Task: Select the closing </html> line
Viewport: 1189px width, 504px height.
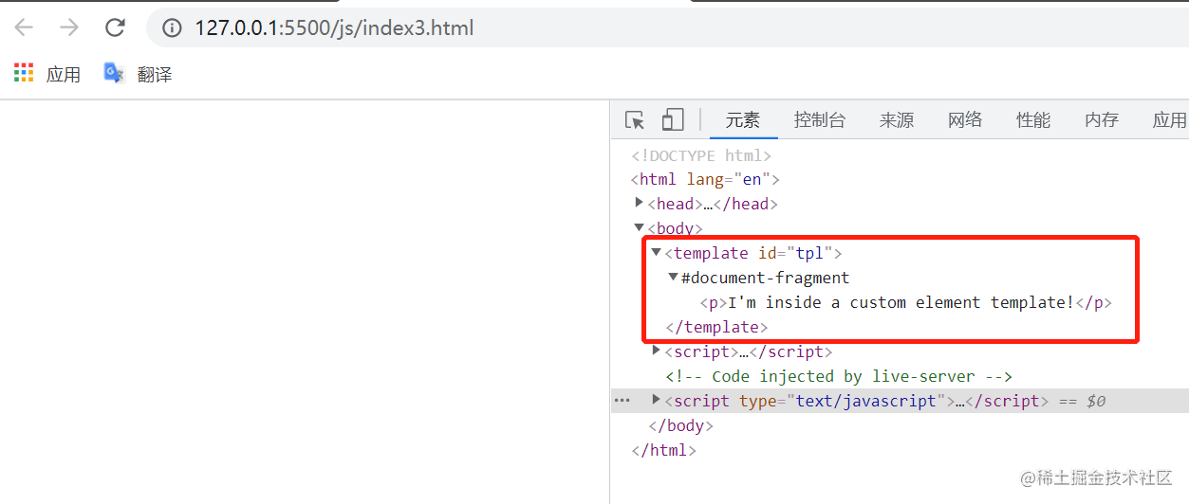Action: (x=663, y=450)
